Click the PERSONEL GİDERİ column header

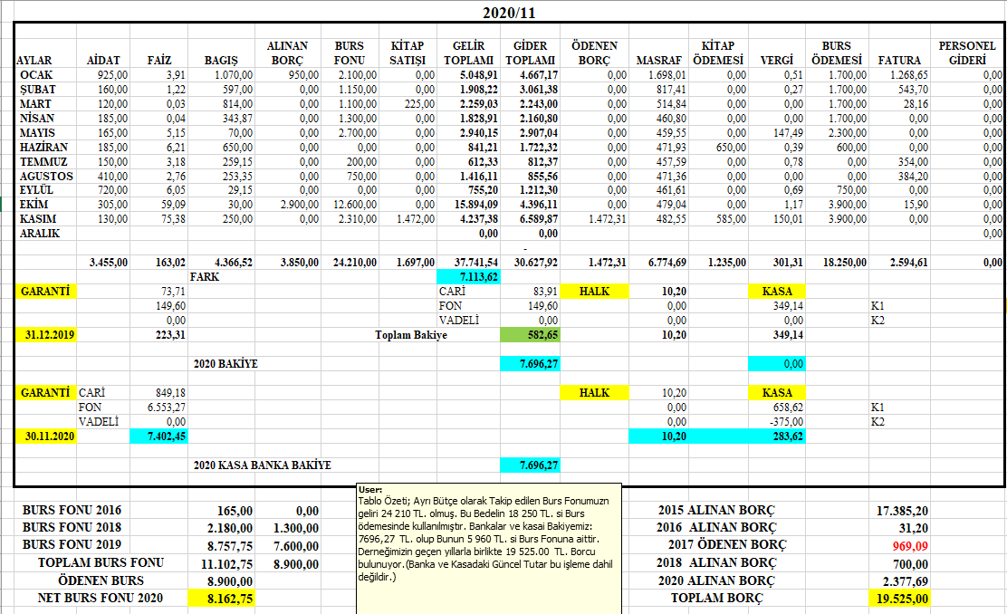pos(967,53)
